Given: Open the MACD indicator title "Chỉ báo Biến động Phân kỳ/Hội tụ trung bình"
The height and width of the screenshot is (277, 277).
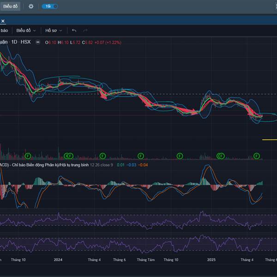Looking at the screenshot, I should (50, 165).
